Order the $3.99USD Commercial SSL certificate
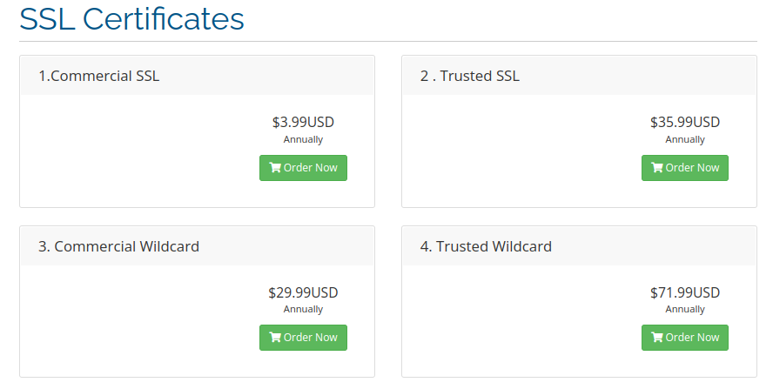Image resolution: width=773 pixels, height=389 pixels. point(303,168)
